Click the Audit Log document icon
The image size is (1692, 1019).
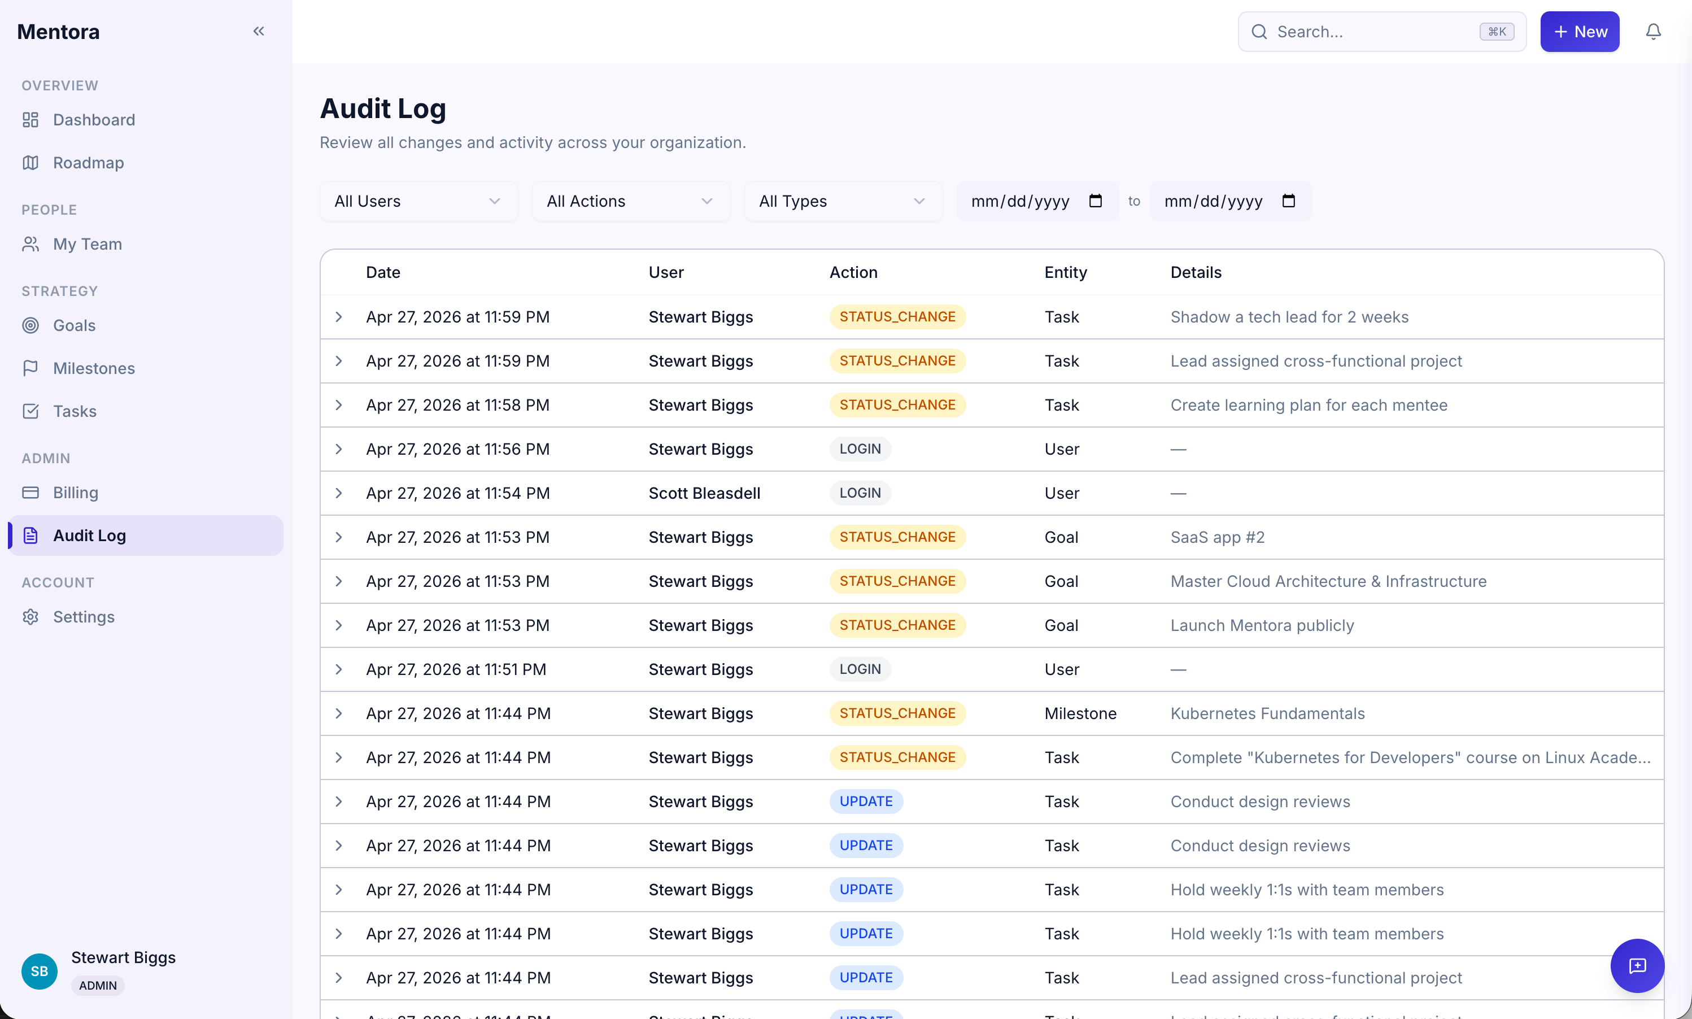pyautogui.click(x=30, y=535)
